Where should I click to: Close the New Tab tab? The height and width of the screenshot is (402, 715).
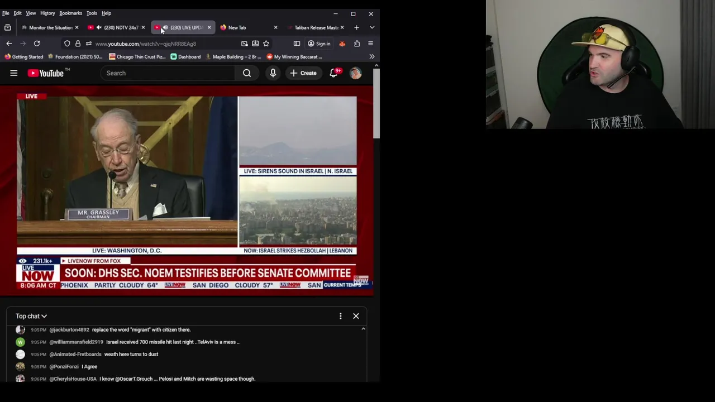tap(275, 27)
